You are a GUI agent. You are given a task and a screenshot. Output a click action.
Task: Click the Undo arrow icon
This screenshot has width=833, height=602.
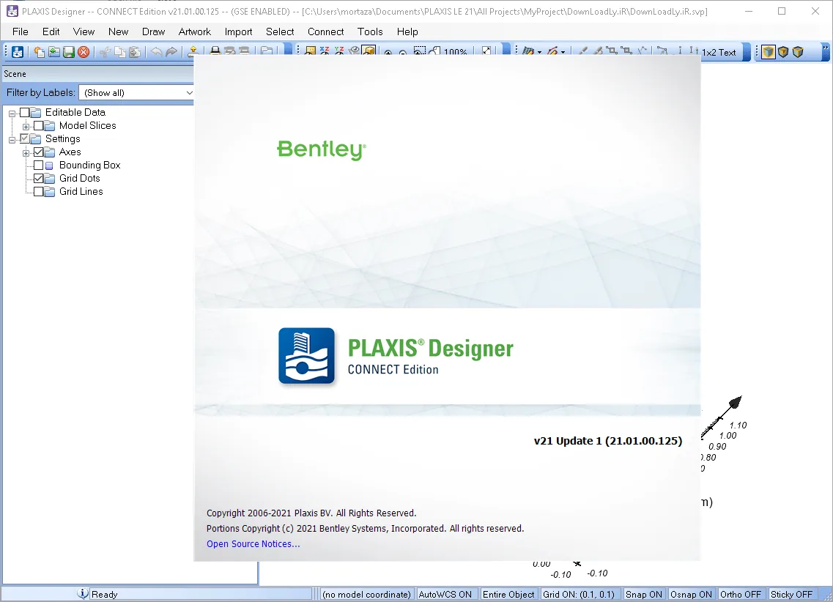pyautogui.click(x=156, y=51)
